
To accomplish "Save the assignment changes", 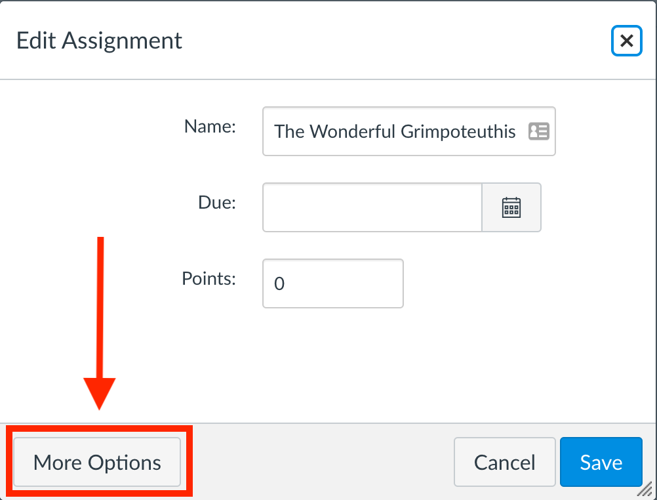I will coord(601,462).
